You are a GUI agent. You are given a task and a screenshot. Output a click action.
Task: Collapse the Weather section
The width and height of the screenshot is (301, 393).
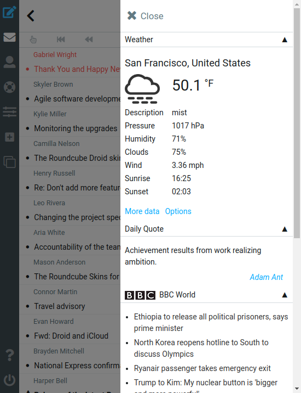point(285,40)
